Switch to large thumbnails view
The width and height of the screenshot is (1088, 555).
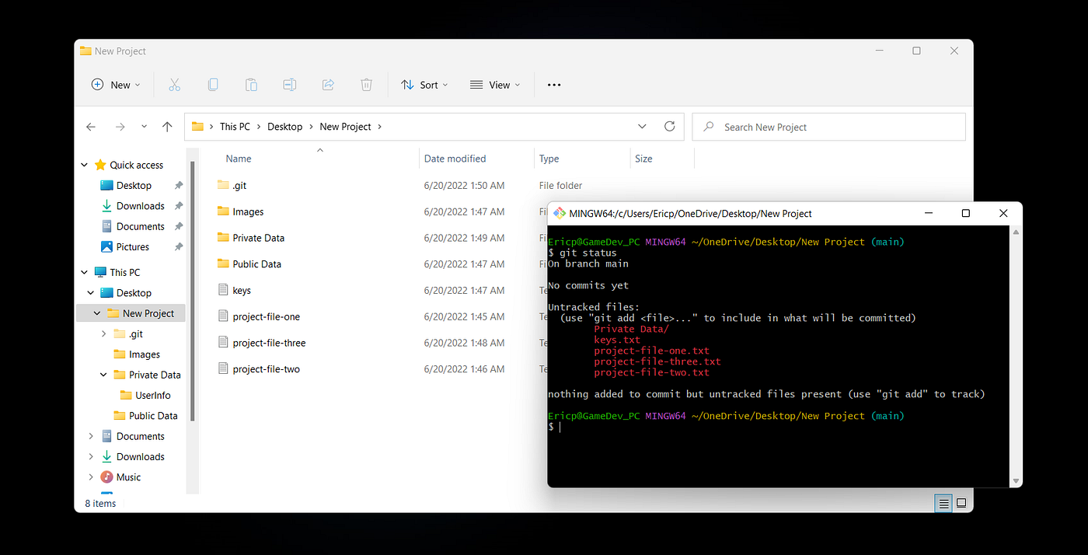[962, 503]
